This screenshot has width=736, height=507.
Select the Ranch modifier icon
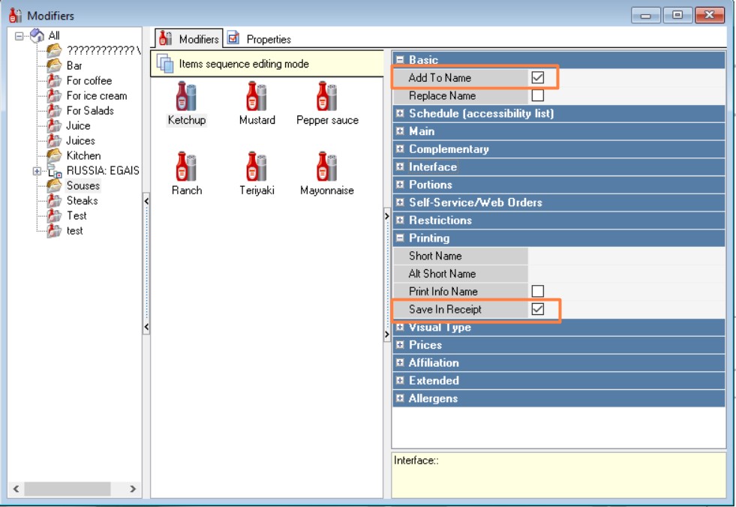click(186, 166)
